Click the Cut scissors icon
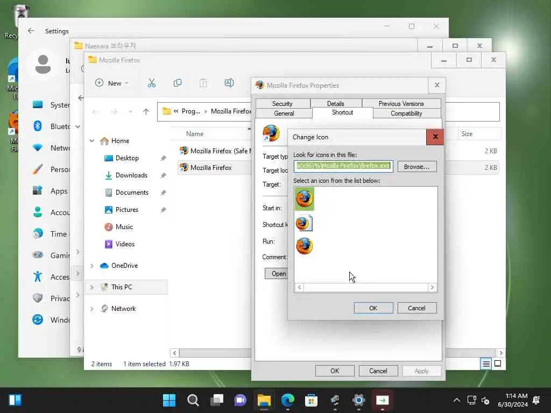Viewport: 551px width, 413px height. [x=151, y=83]
